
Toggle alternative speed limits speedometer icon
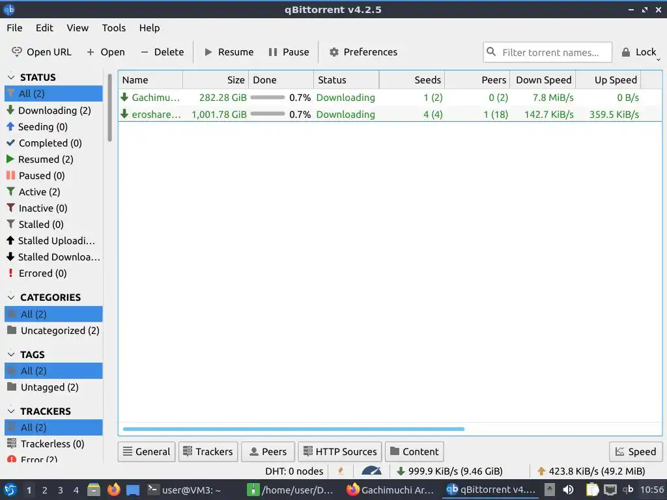click(371, 471)
